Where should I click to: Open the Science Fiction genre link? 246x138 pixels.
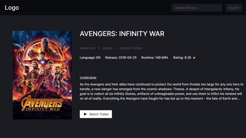(131, 48)
